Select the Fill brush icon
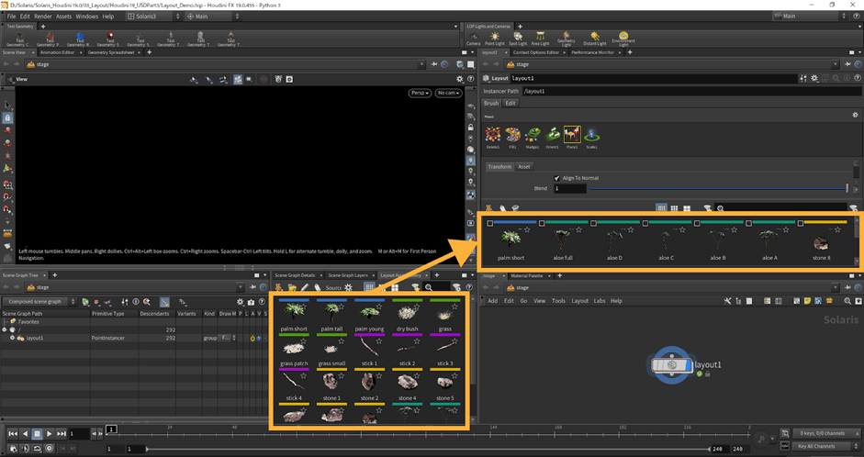Image resolution: width=864 pixels, height=457 pixels. pyautogui.click(x=512, y=135)
